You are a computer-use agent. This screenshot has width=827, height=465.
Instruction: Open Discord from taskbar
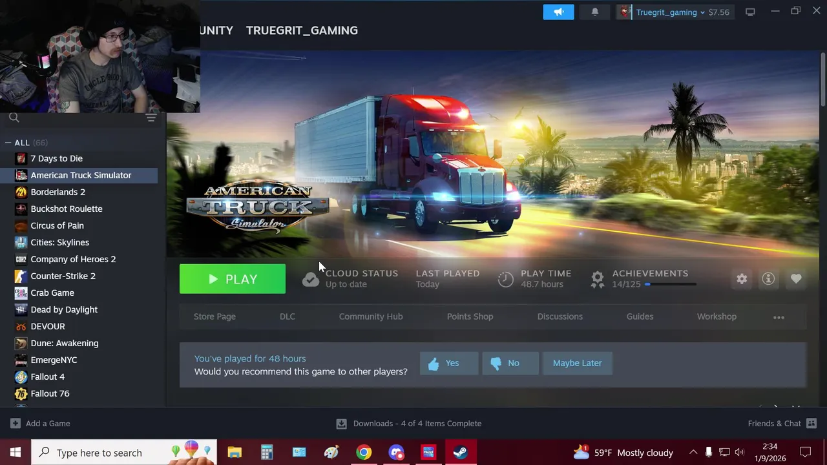pos(396,452)
